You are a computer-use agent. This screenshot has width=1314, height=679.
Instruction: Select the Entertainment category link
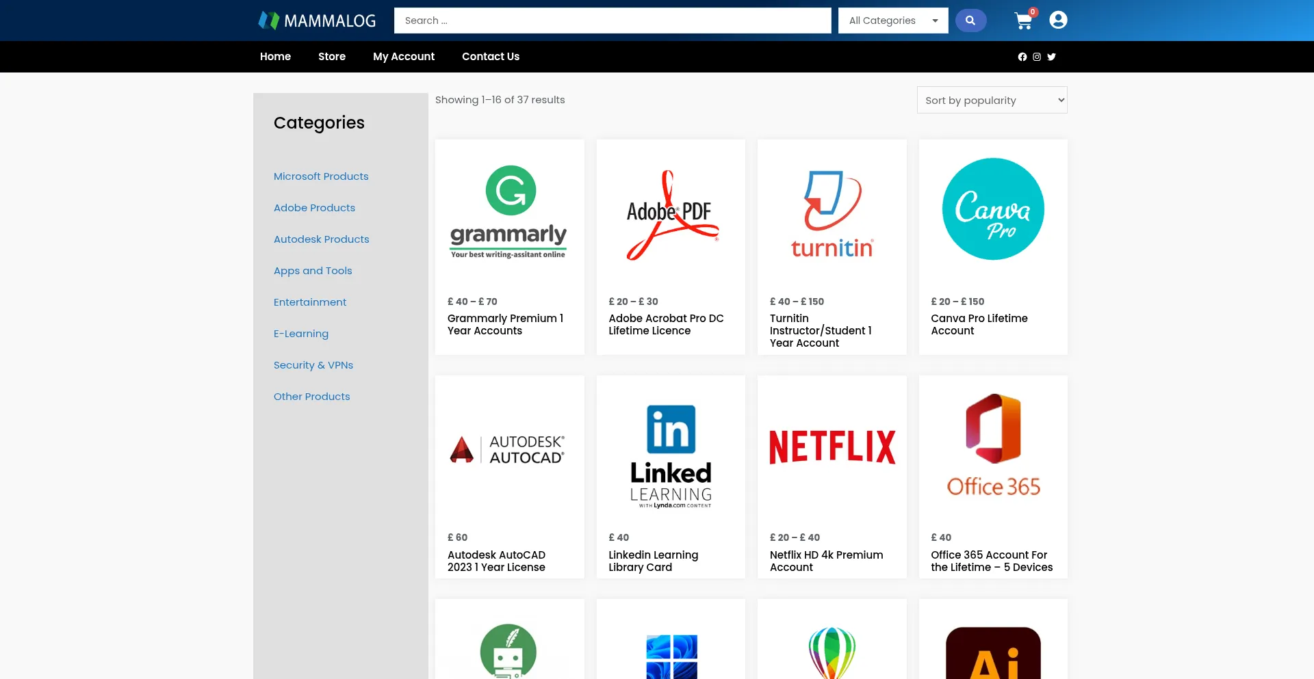(x=310, y=302)
